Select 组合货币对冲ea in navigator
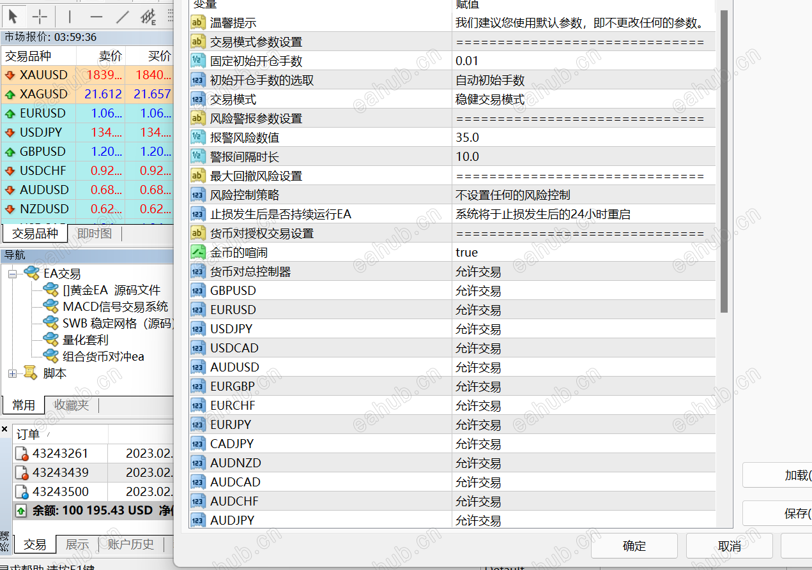Viewport: 812px width, 570px height. (103, 356)
